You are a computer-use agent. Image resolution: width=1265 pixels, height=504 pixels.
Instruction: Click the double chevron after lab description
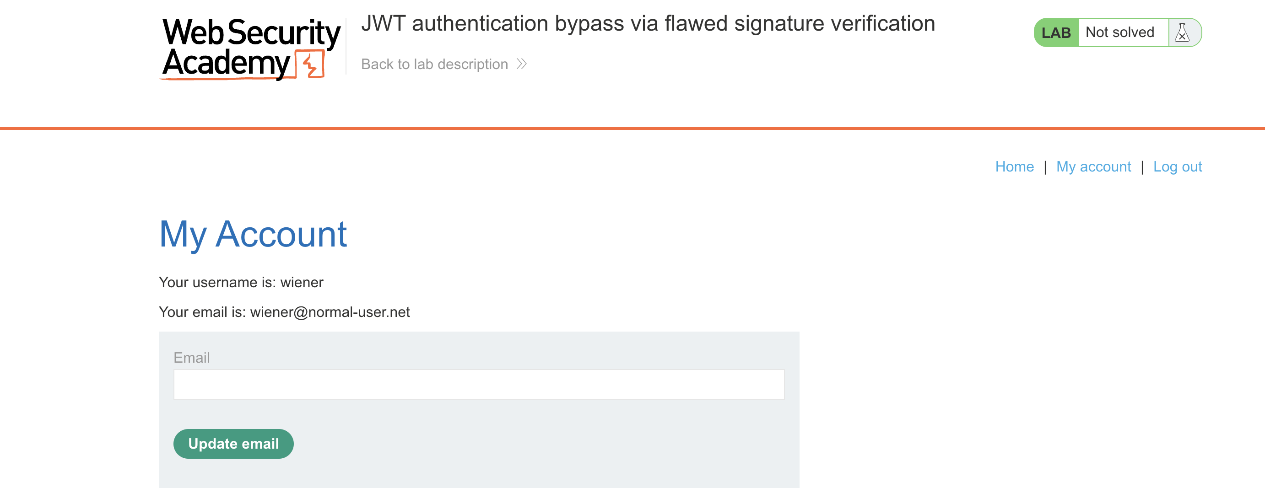[522, 64]
